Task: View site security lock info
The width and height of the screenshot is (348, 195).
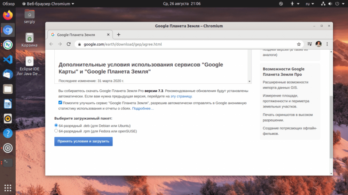Action: 79,44
